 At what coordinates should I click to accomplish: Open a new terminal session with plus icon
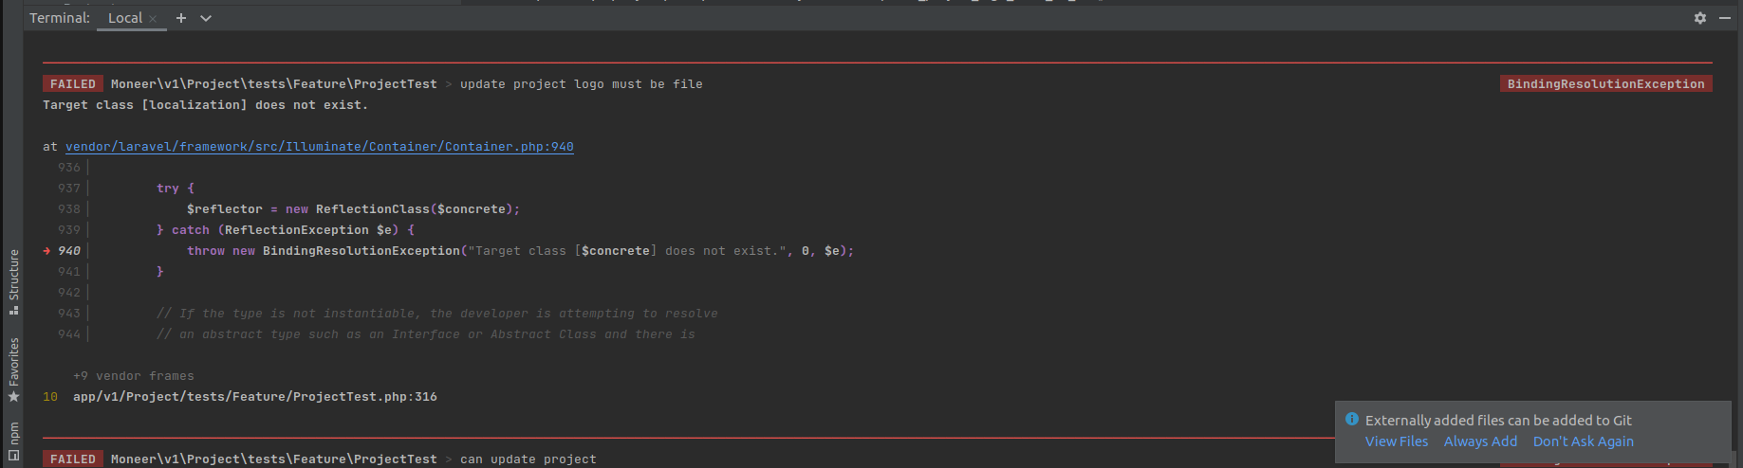[x=180, y=18]
